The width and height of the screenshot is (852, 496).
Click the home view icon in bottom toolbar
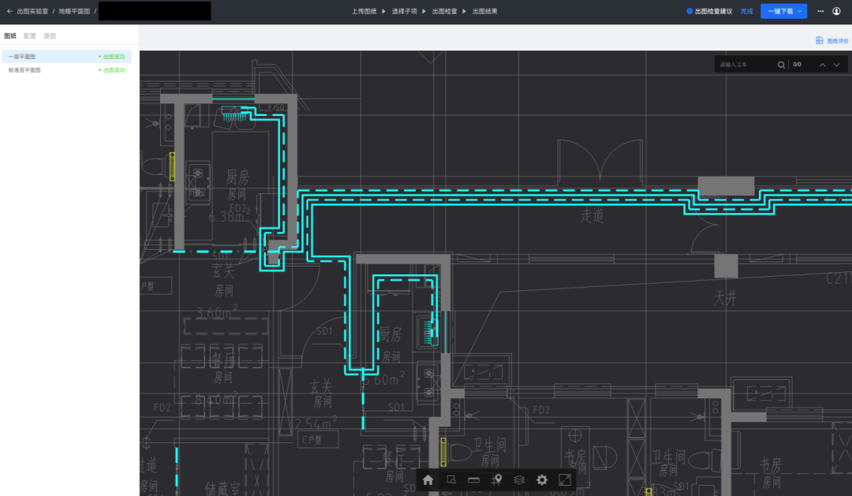pos(428,479)
